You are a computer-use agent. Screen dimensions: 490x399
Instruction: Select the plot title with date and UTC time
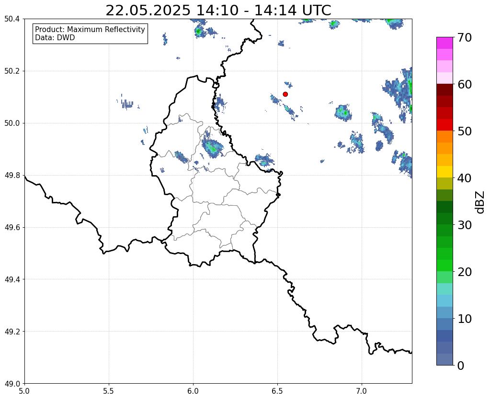pyautogui.click(x=218, y=10)
